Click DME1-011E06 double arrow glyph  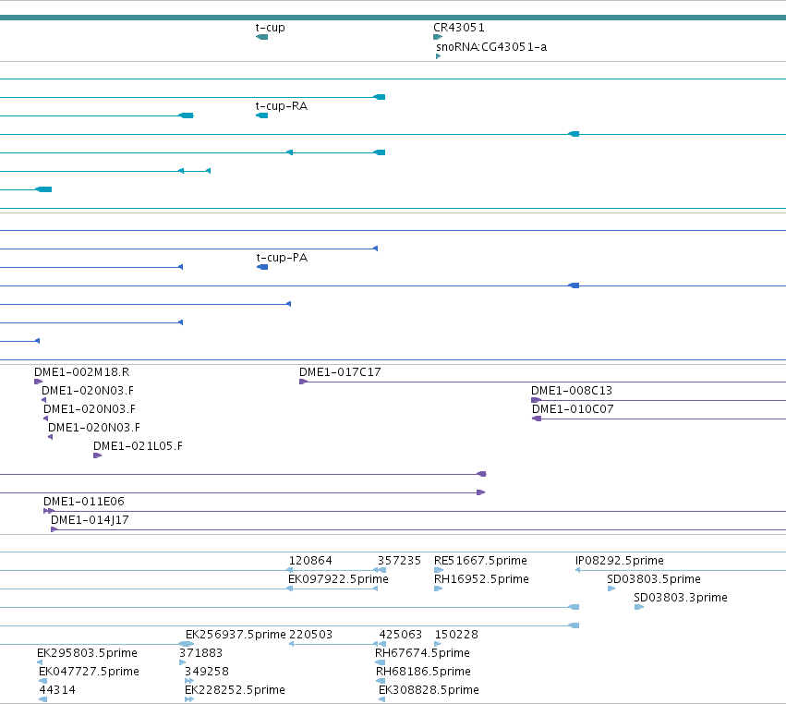pyautogui.click(x=49, y=511)
